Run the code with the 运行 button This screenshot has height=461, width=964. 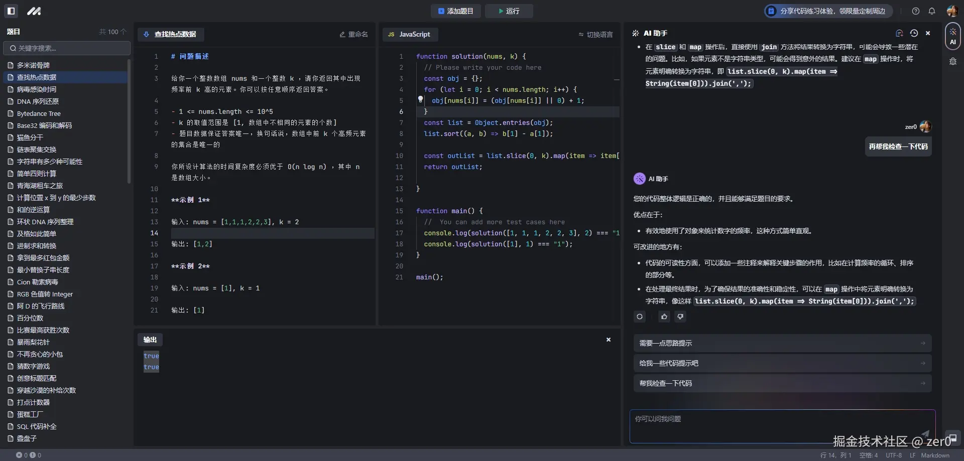click(508, 11)
